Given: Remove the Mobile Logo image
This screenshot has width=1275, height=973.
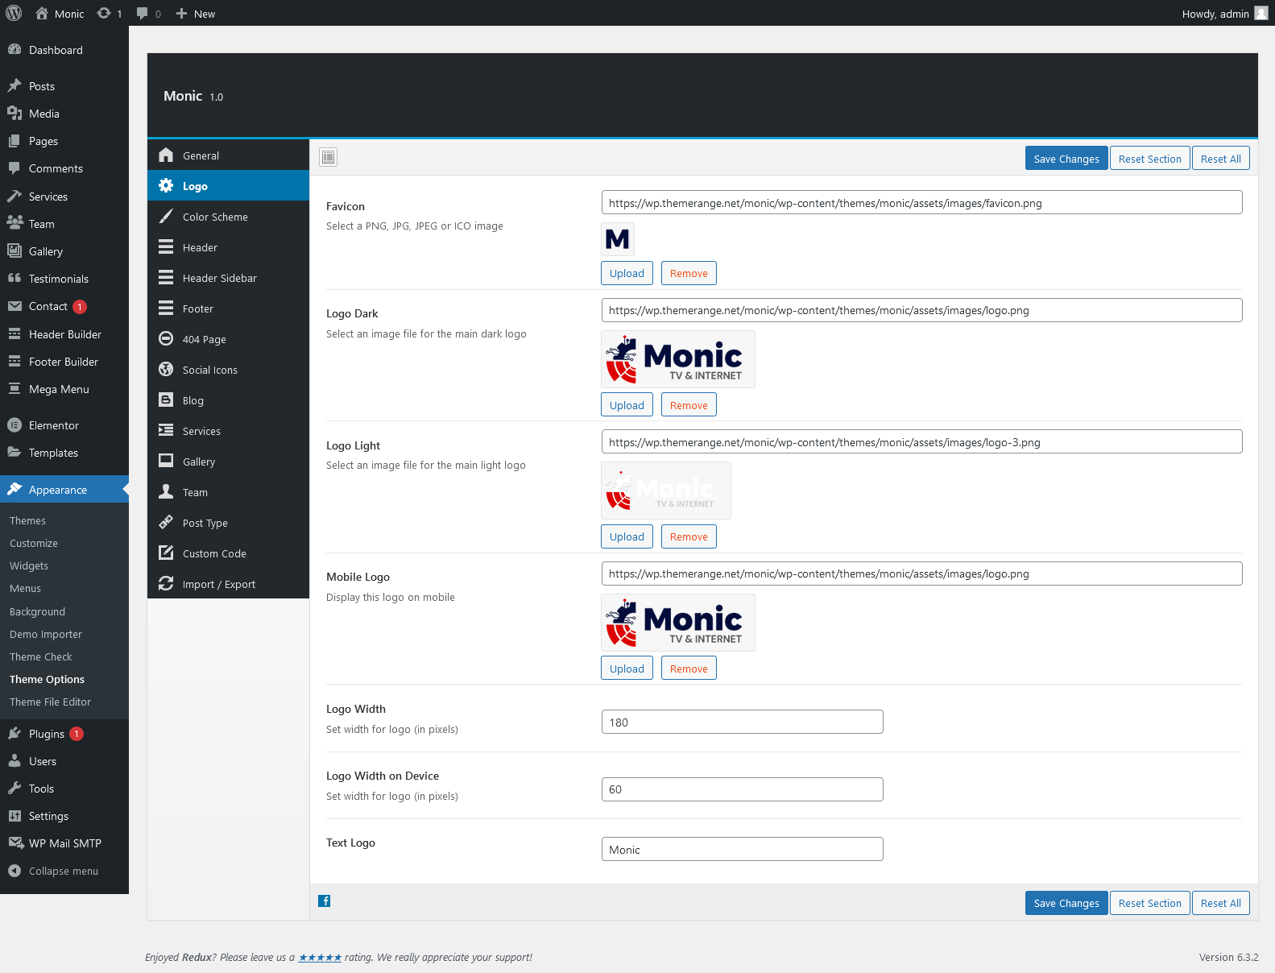Looking at the screenshot, I should coord(689,669).
